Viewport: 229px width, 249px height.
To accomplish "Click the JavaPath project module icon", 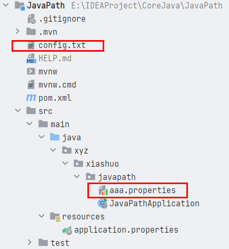I will click(x=19, y=6).
